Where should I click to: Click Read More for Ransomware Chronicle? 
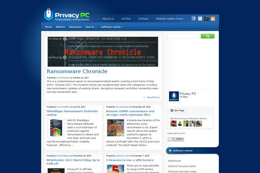pos(153,97)
